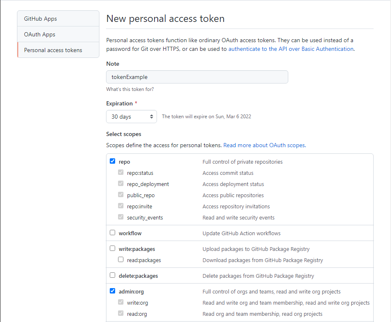
Task: Click the 'delete:packages' scope label
Action: point(138,276)
